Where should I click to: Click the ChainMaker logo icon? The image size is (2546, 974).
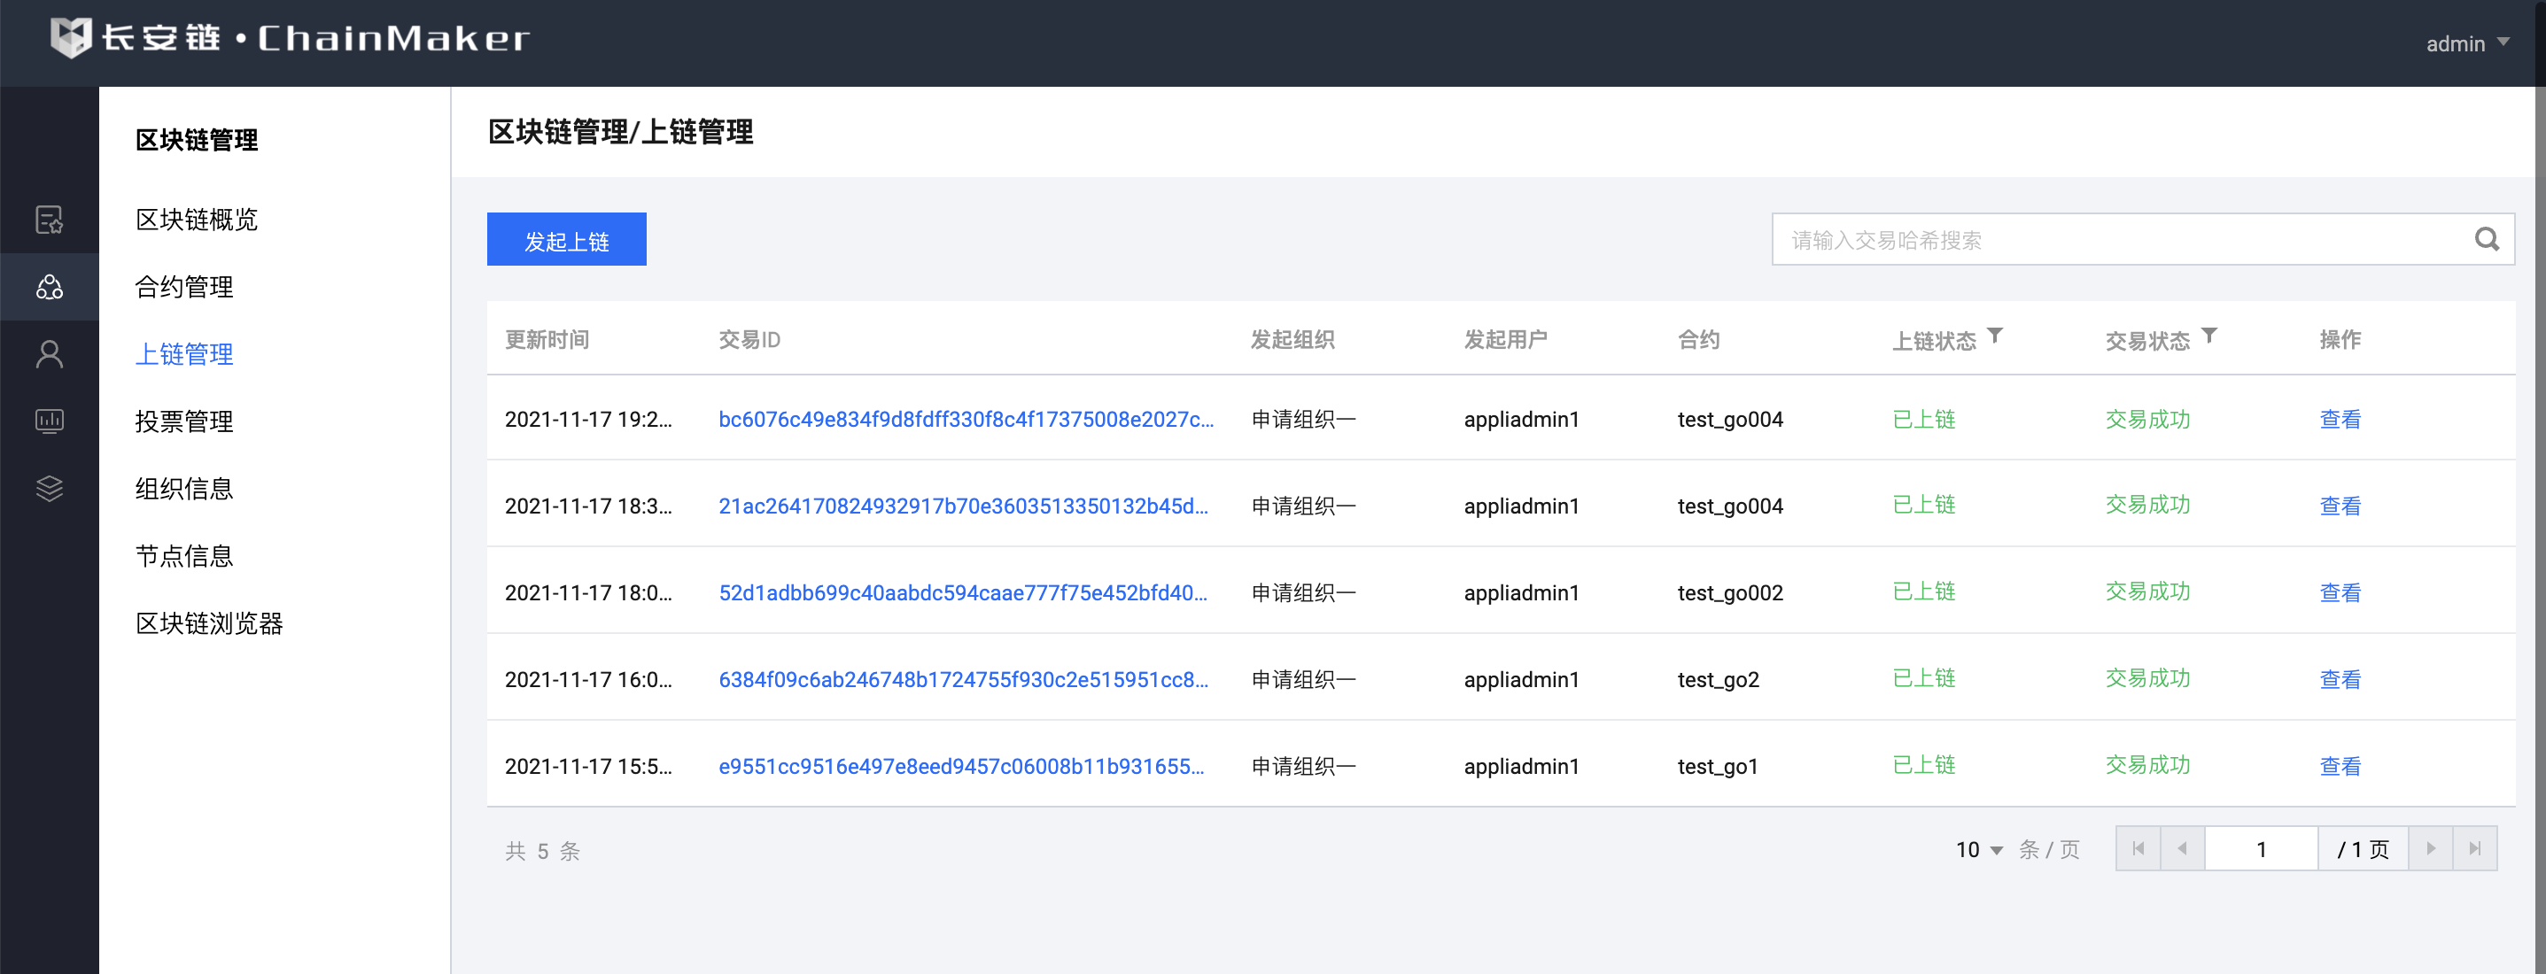[71, 39]
